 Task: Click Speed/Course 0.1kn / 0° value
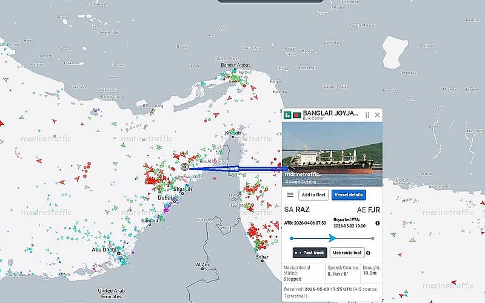338,274
